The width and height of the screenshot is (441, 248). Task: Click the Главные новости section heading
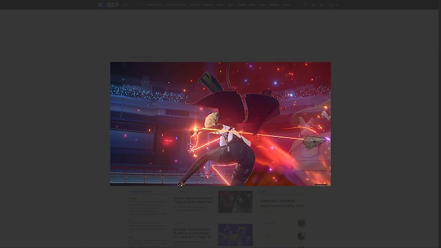tap(140, 192)
